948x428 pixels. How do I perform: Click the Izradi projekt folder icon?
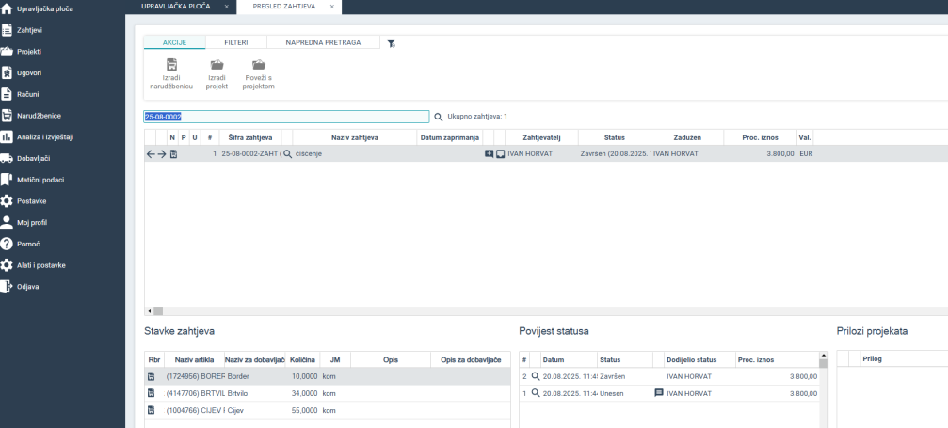pyautogui.click(x=217, y=65)
